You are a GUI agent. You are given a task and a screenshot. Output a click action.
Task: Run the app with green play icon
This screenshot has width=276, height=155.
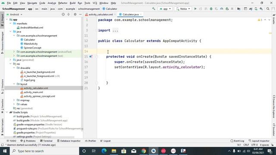click(195, 9)
